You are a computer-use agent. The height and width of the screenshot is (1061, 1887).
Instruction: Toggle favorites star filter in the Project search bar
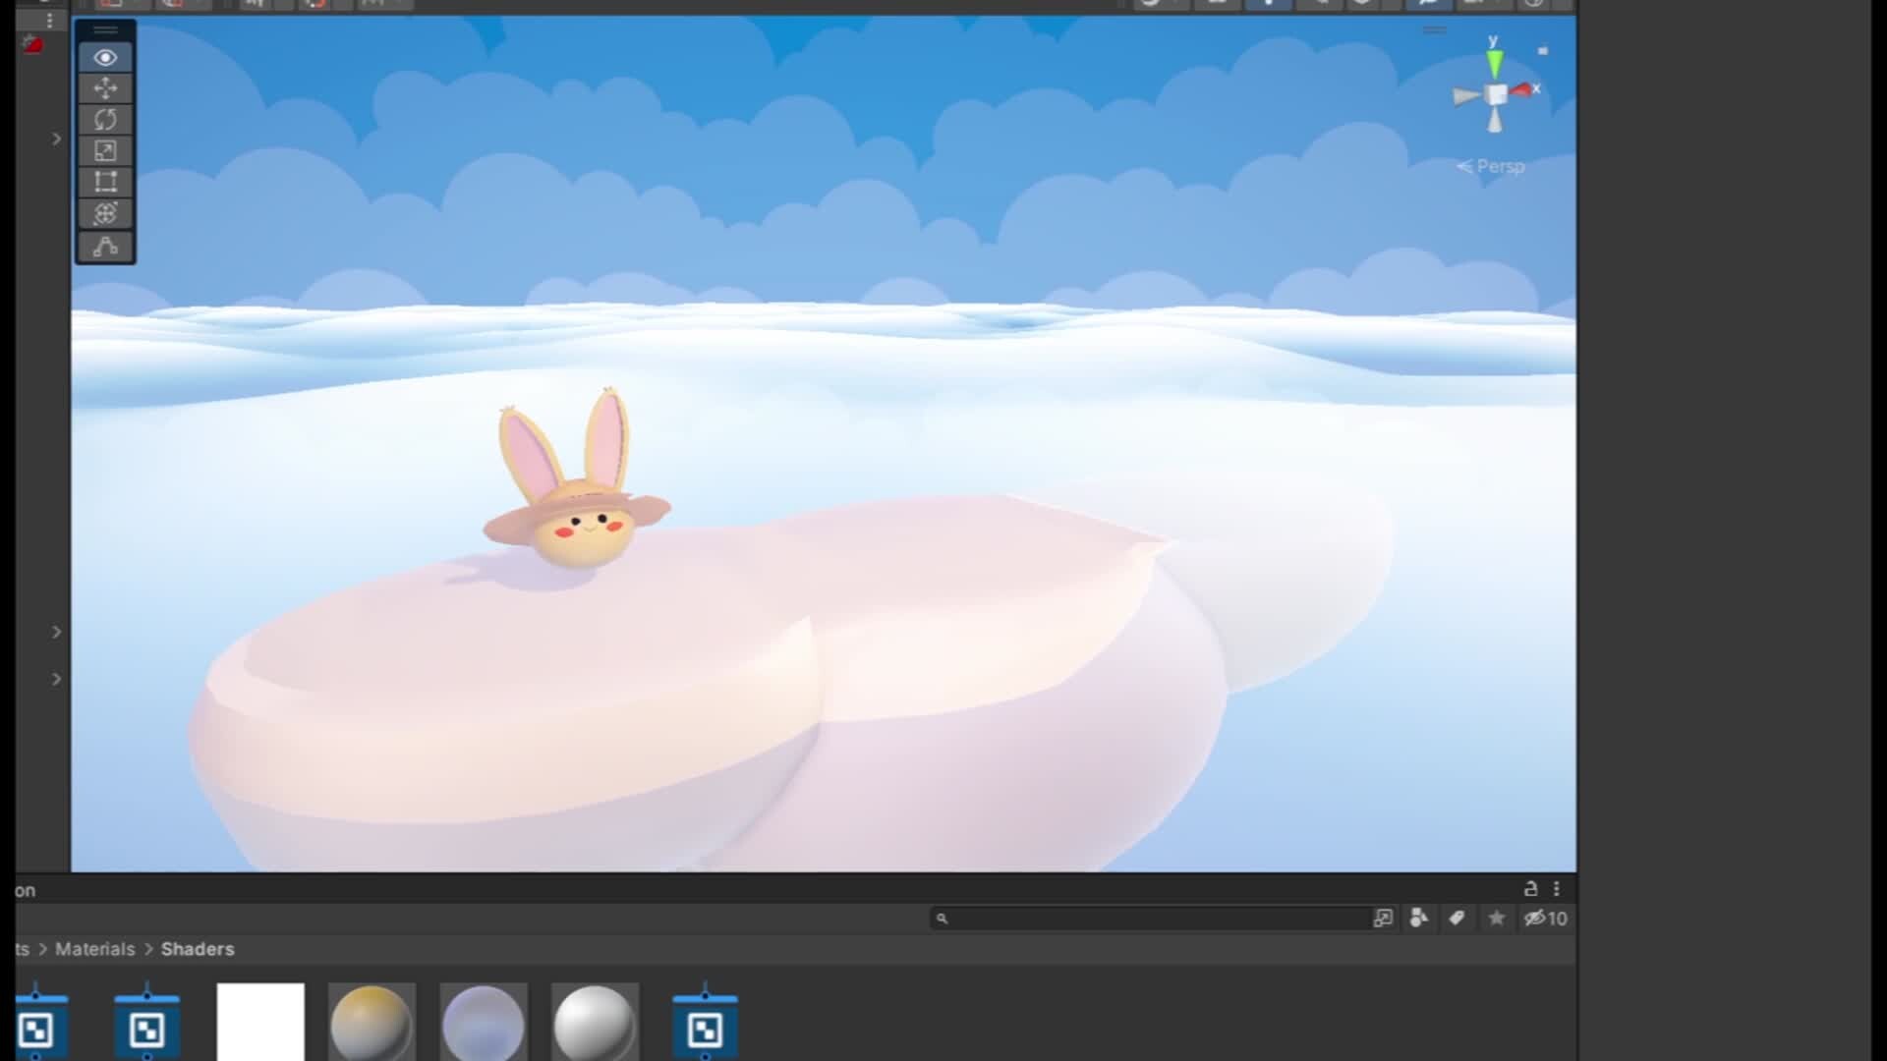(x=1496, y=919)
